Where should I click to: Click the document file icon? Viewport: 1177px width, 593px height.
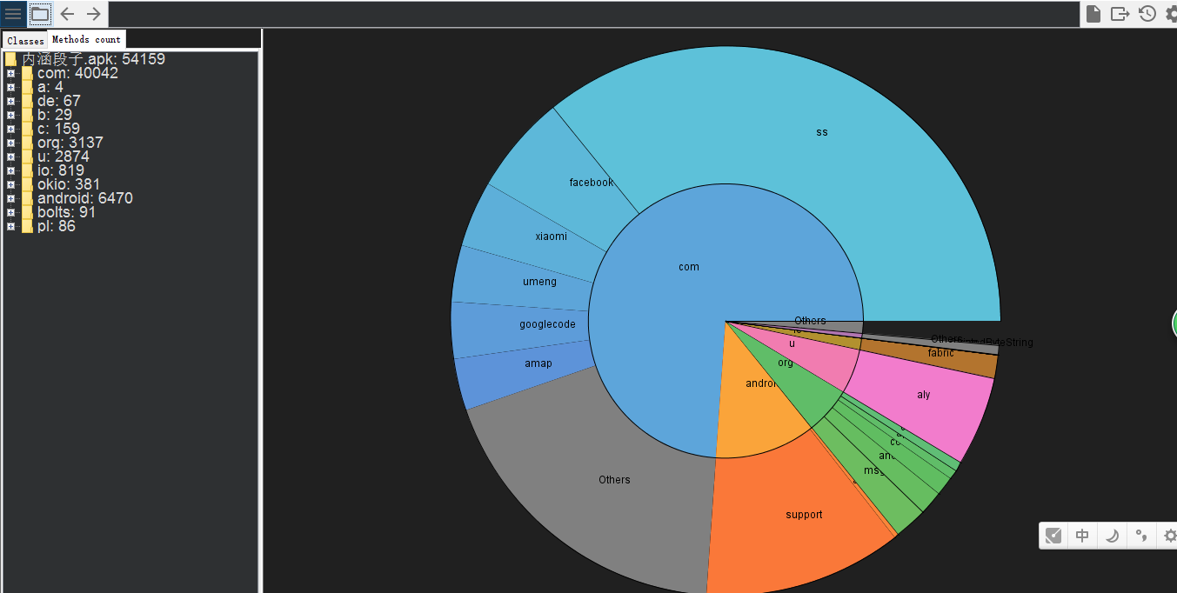pyautogui.click(x=1093, y=14)
